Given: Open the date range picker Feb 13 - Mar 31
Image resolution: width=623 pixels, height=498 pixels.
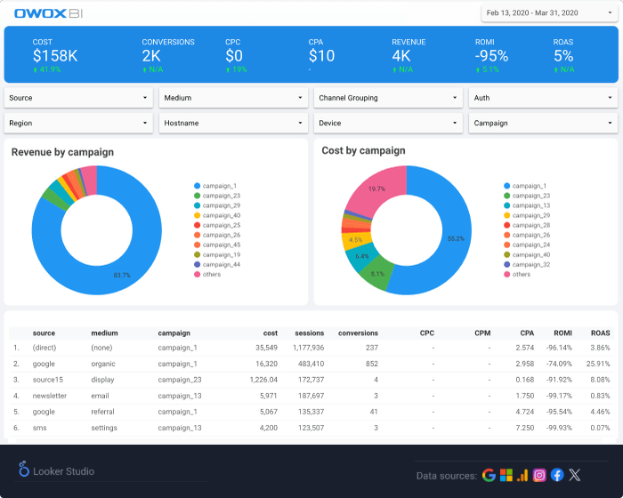Looking at the screenshot, I should [x=549, y=13].
